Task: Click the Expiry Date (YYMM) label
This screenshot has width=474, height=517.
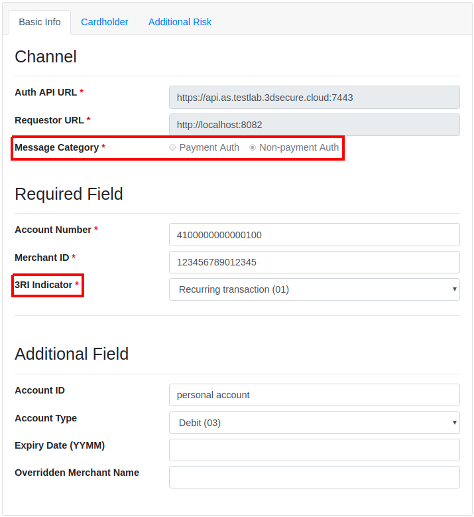Action: pyautogui.click(x=60, y=445)
